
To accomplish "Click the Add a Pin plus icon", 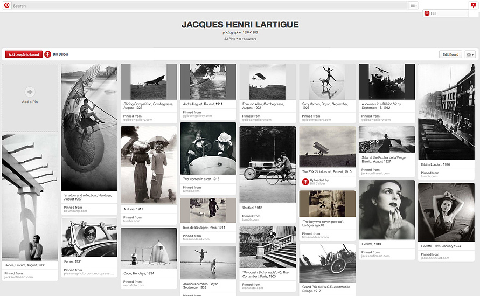I will [30, 92].
